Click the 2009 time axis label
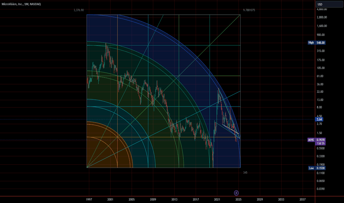This screenshot has height=203, width=344. pyautogui.click(x=153, y=199)
